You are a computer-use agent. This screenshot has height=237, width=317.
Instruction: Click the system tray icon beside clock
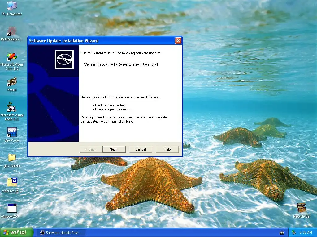point(294,233)
